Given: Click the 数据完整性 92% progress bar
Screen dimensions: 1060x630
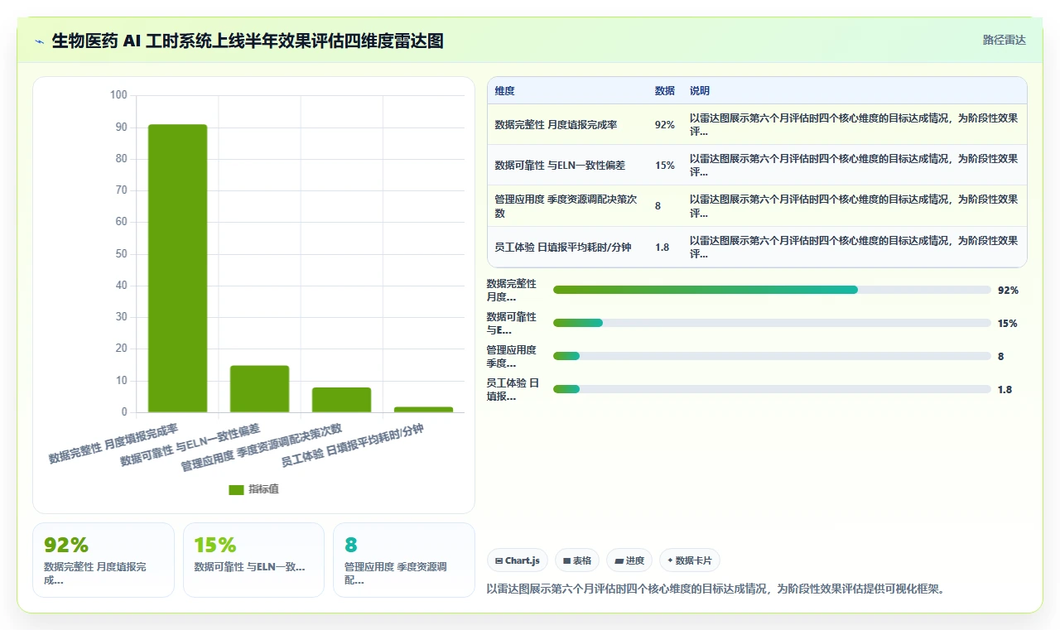Looking at the screenshot, I should (772, 290).
